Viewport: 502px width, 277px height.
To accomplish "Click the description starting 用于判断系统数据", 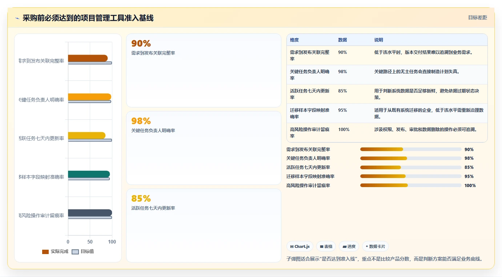I will click(427, 94).
